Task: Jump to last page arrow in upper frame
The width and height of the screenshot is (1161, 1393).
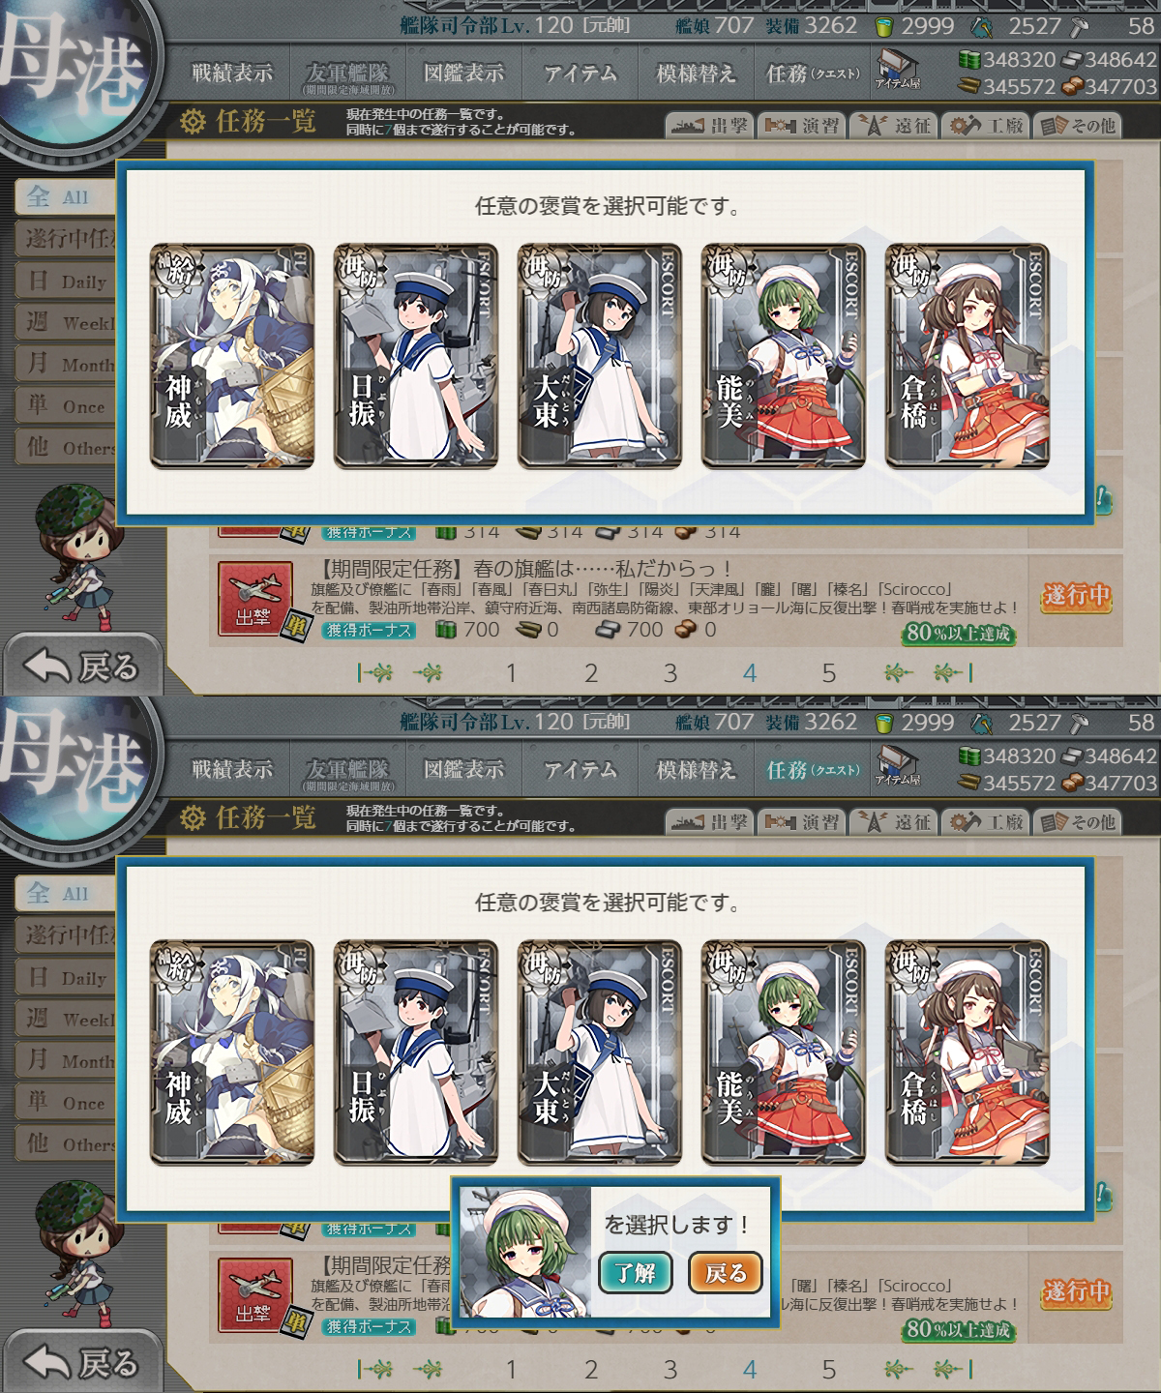Action: [x=953, y=672]
